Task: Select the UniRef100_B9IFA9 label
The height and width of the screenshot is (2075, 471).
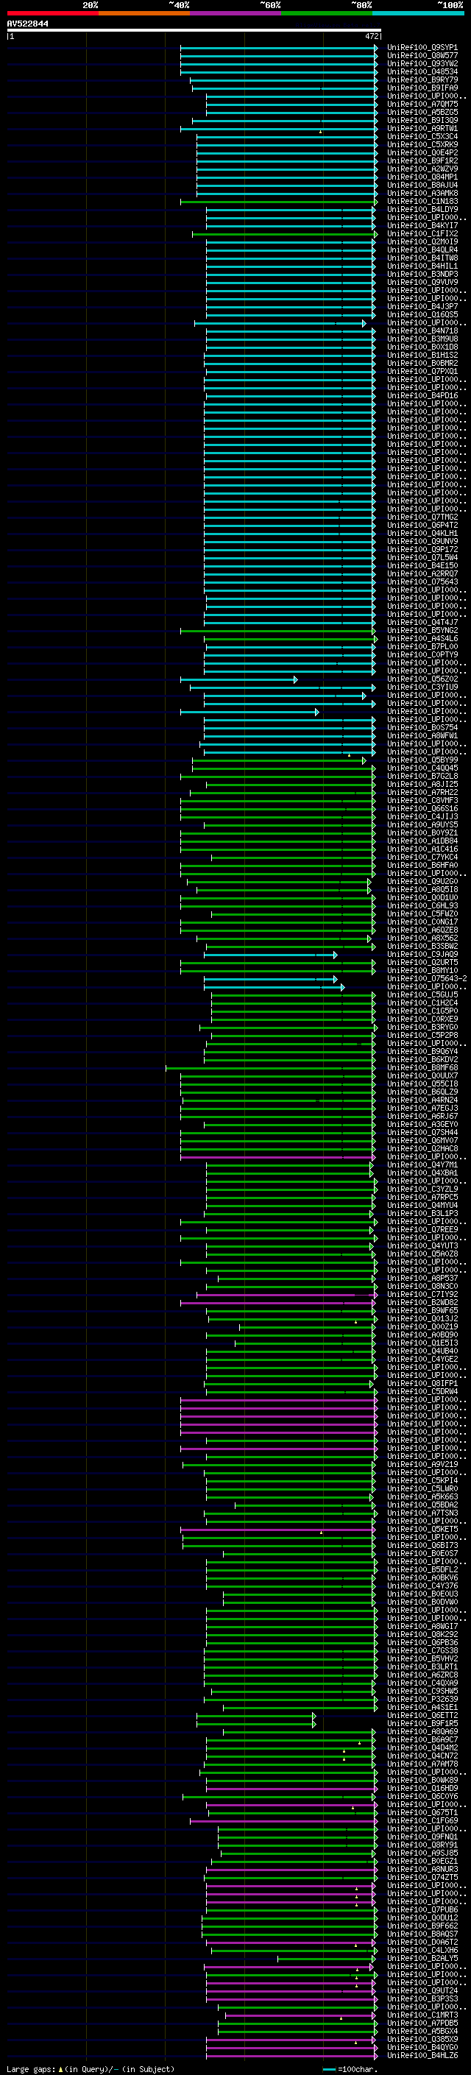Action: [422, 88]
